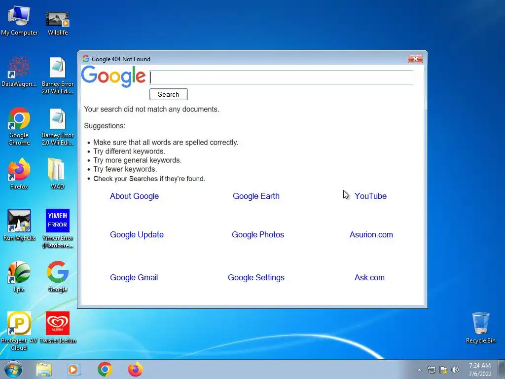Image resolution: width=505 pixels, height=379 pixels.
Task: Click the Search button
Action: point(169,94)
